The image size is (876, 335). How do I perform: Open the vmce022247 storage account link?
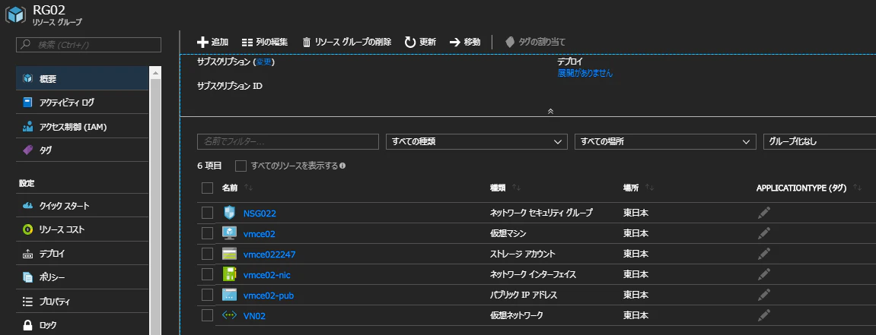[269, 254]
